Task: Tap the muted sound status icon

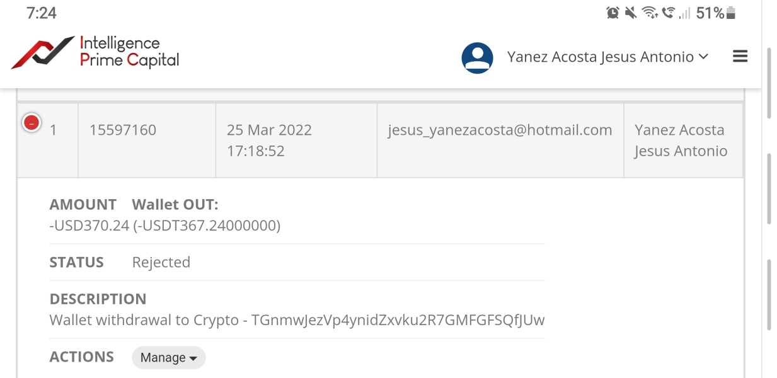Action: (631, 13)
